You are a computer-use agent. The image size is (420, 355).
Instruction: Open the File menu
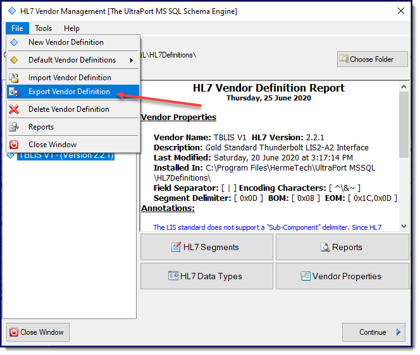[17, 28]
